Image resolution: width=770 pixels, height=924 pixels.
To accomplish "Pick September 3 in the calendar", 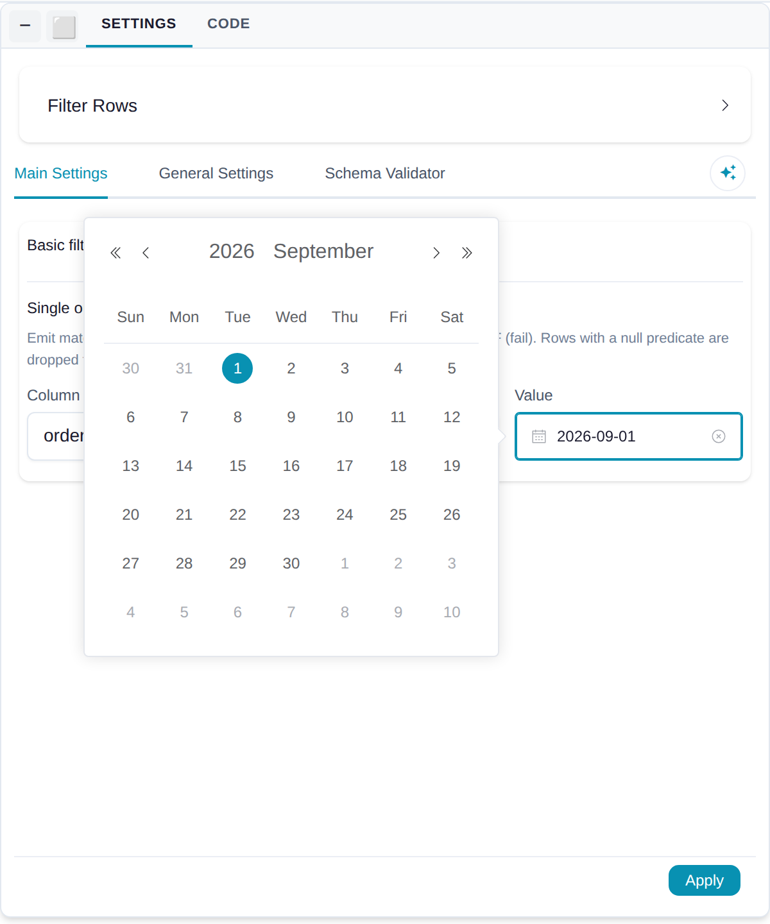I will [345, 368].
